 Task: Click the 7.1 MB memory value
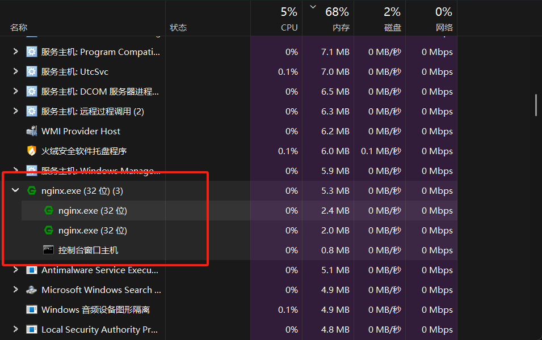[x=335, y=52]
